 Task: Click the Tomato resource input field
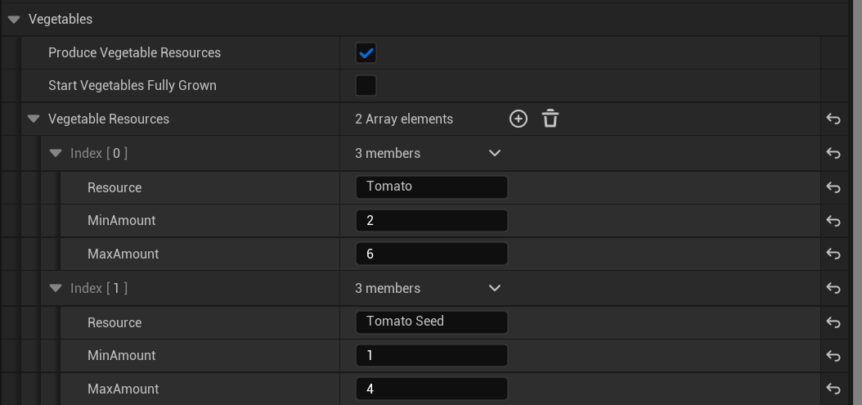431,187
